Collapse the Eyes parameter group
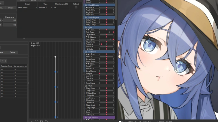This screenshot has width=218, height=122. 99,27
